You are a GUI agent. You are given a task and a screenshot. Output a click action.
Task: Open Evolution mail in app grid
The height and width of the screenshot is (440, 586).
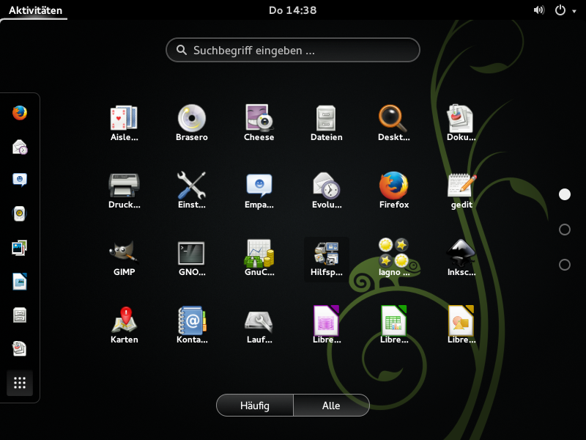coord(326,190)
